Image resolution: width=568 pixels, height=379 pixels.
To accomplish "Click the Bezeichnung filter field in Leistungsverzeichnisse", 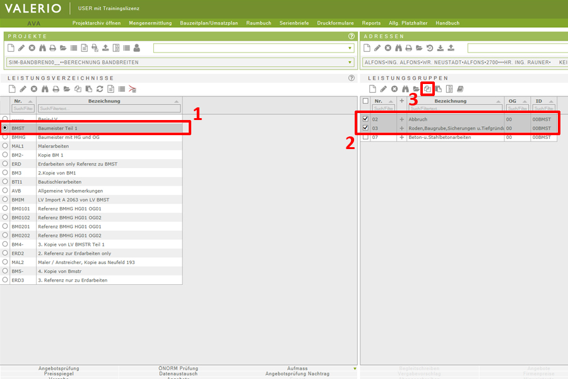I will 109,108.
